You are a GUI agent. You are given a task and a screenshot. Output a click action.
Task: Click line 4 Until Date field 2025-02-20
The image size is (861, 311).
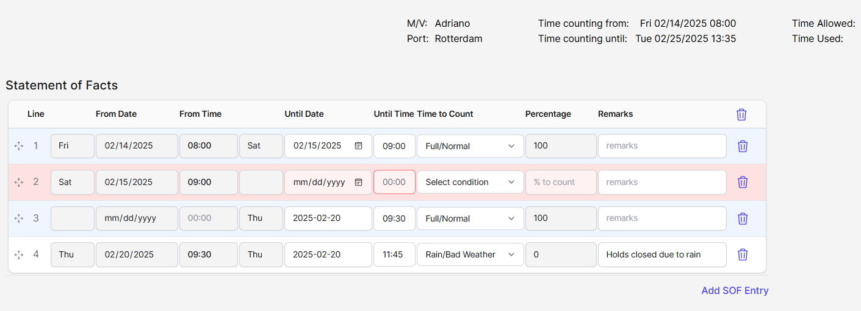tap(328, 254)
